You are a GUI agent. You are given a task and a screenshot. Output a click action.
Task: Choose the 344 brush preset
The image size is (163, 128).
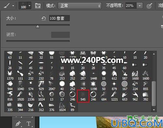[x=20, y=107]
